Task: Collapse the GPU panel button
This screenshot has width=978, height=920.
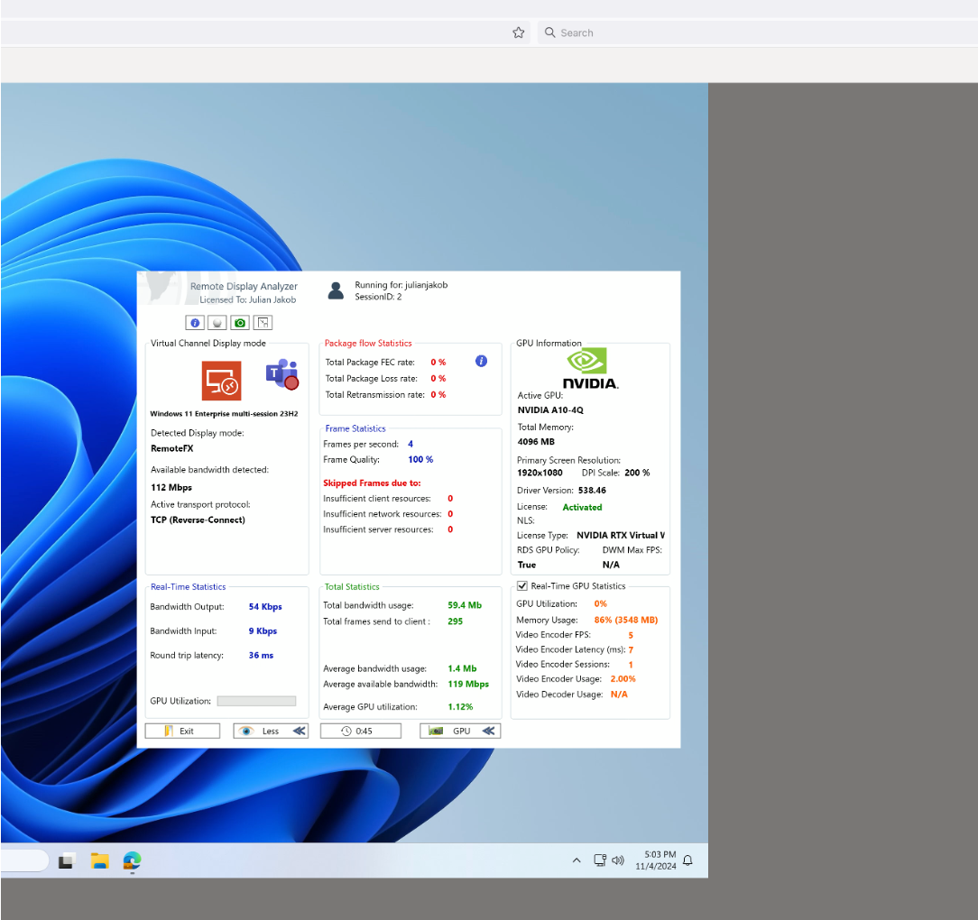Action: tap(460, 731)
